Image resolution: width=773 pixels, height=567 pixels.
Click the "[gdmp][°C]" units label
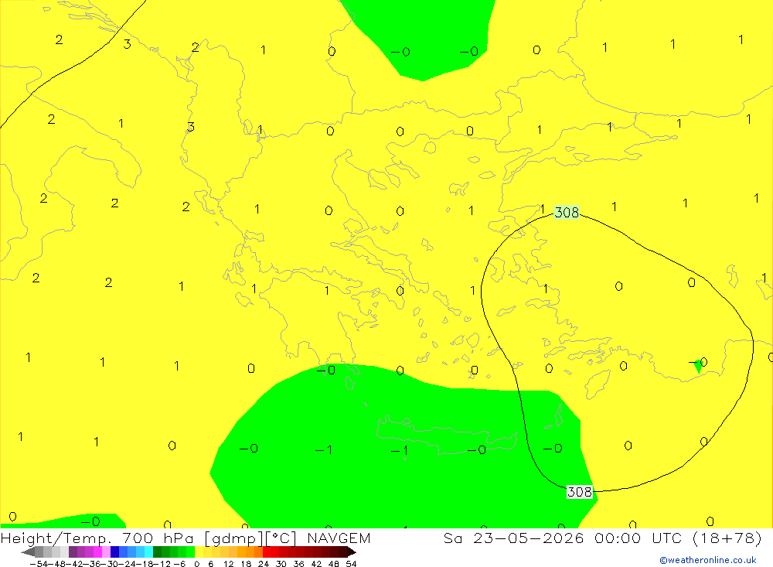(x=250, y=538)
